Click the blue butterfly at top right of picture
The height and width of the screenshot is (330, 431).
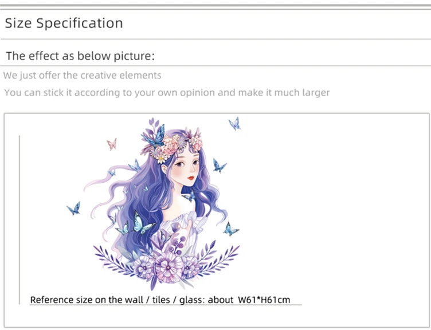(x=234, y=124)
